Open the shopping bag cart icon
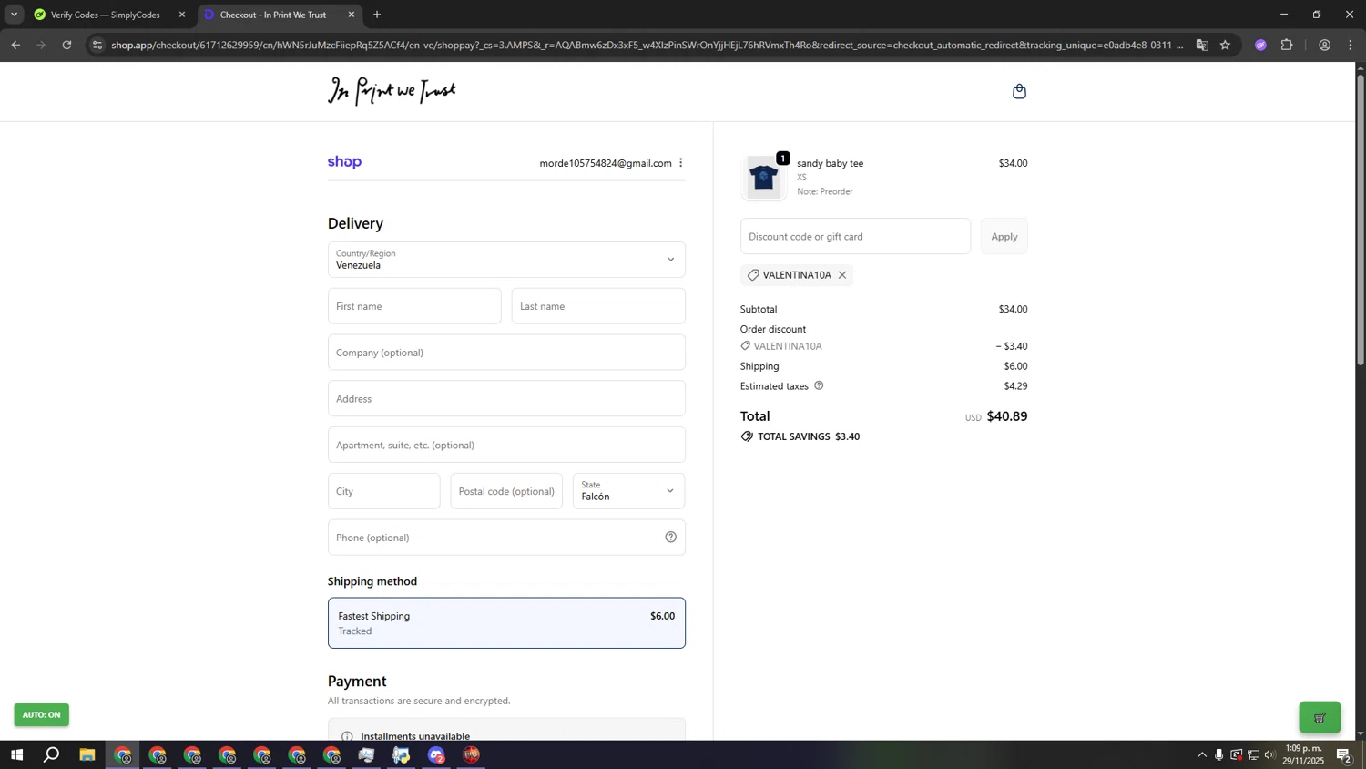This screenshot has height=769, width=1366. point(1019,91)
